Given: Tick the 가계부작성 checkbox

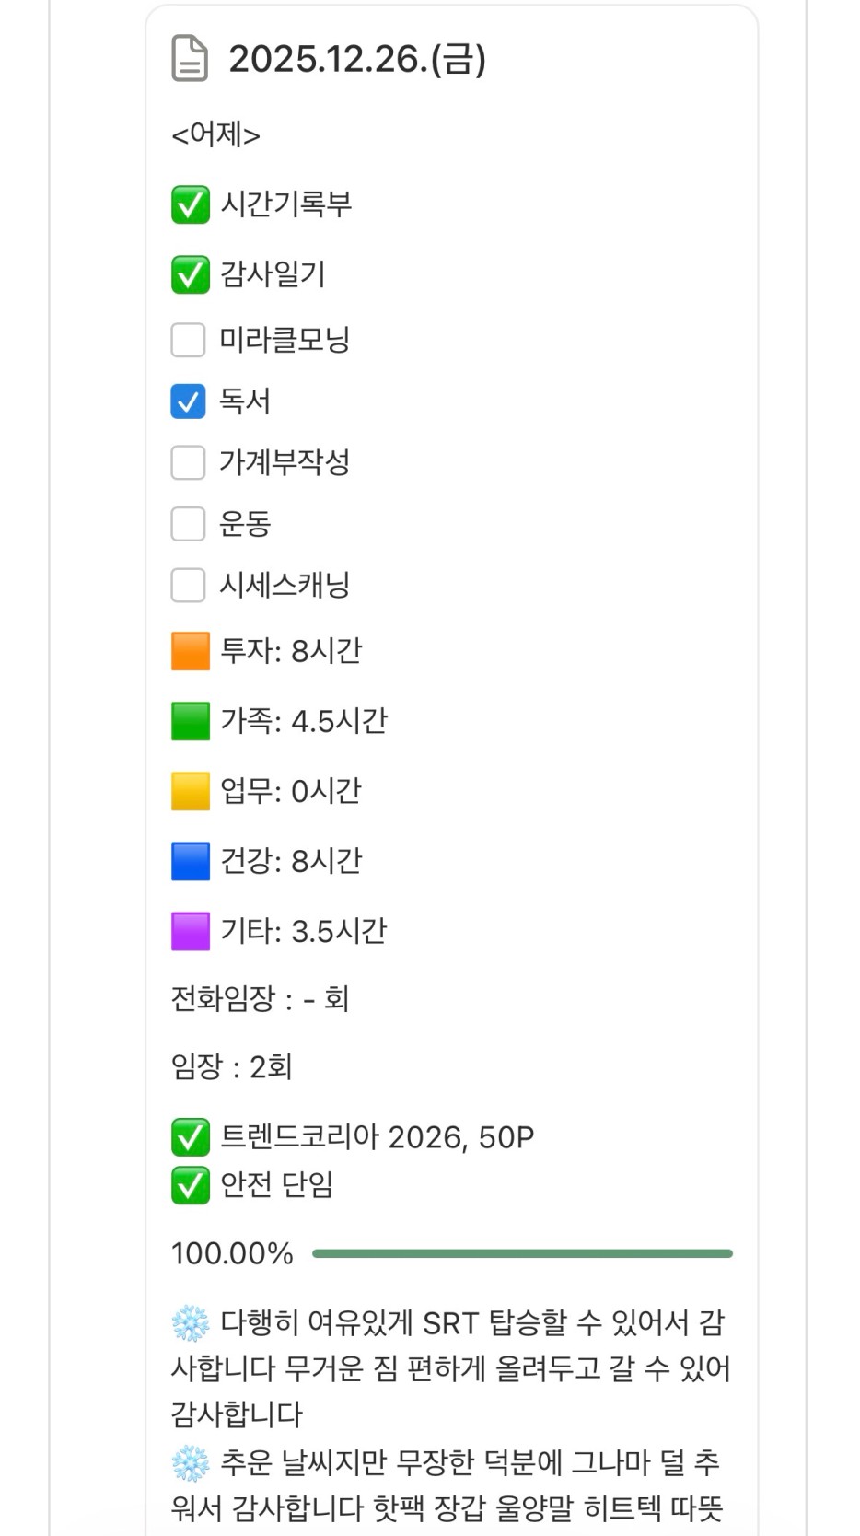Looking at the screenshot, I should point(189,462).
